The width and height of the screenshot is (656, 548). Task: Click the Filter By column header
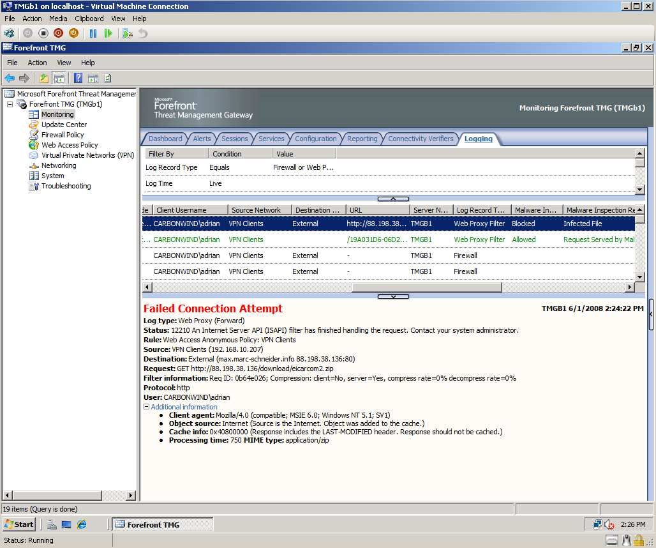point(177,154)
